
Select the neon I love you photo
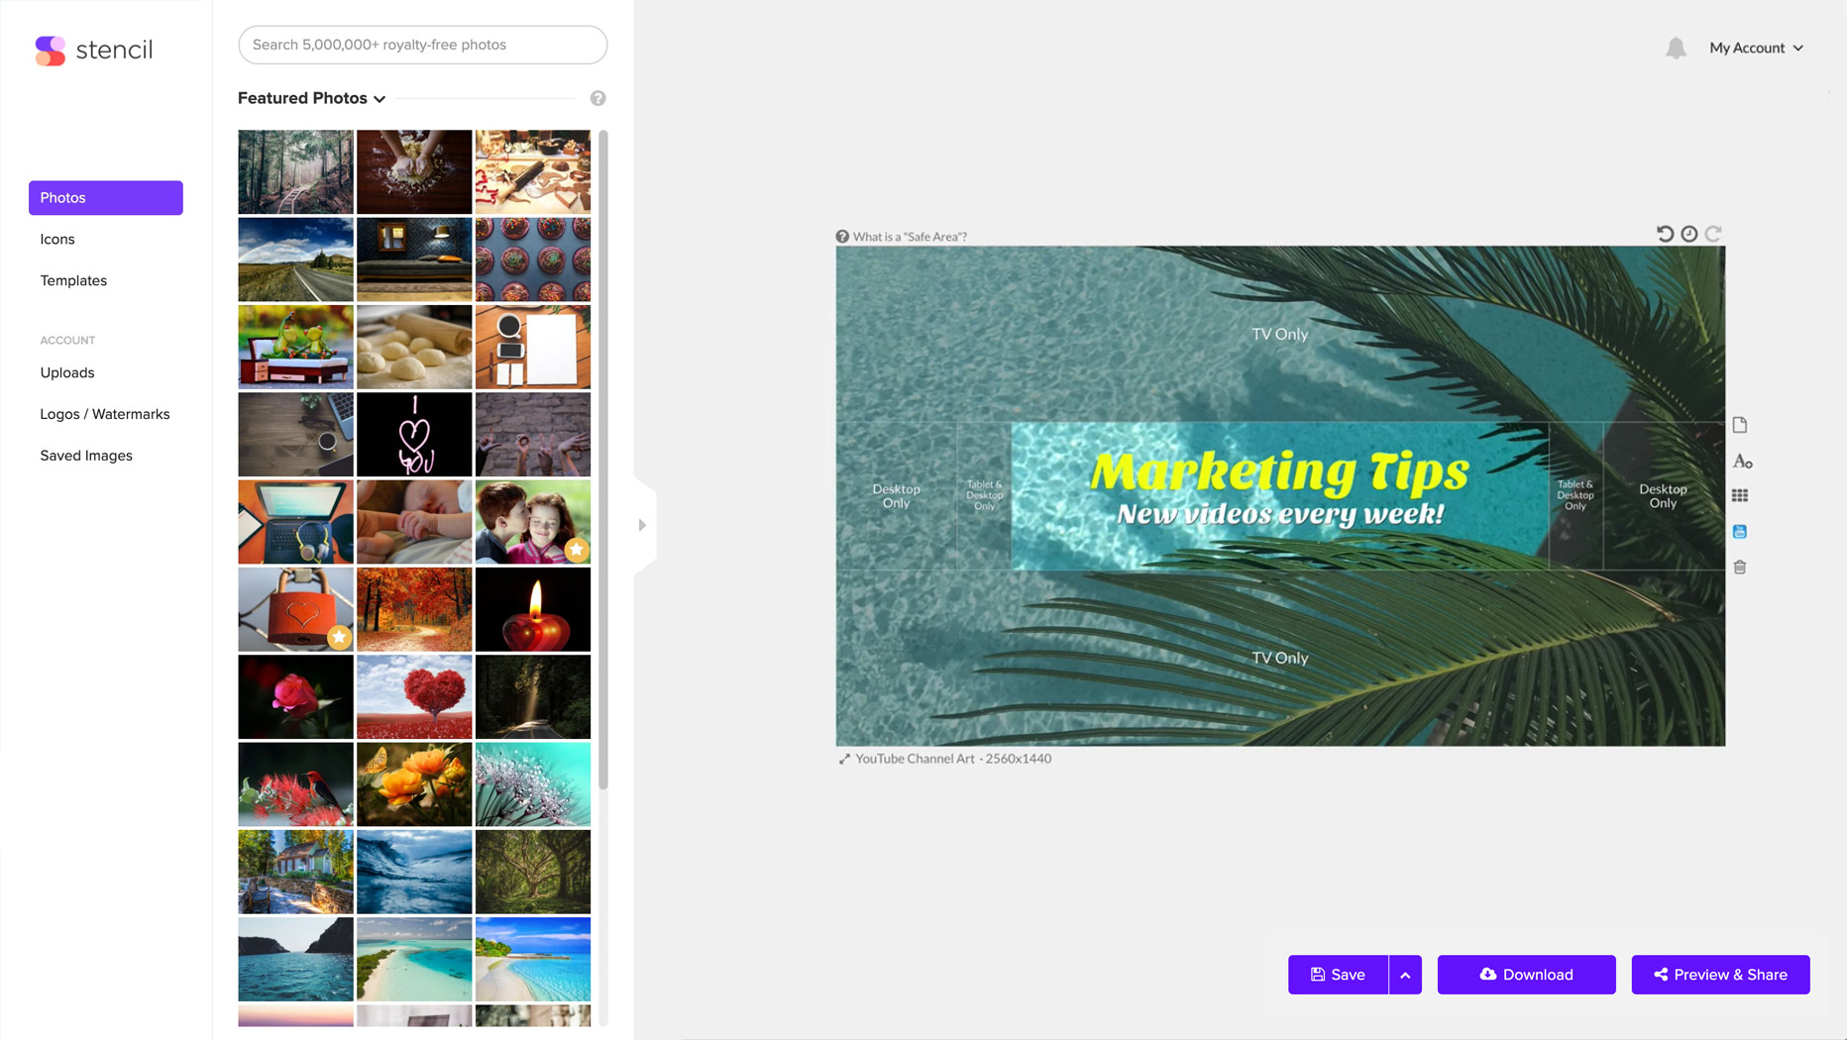(x=414, y=434)
